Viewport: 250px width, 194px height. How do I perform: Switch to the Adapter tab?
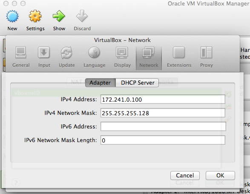click(x=101, y=83)
